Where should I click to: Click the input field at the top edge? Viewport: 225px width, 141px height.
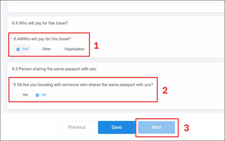tap(112, 1)
